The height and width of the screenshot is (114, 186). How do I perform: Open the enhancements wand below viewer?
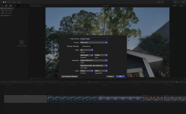coord(36,79)
